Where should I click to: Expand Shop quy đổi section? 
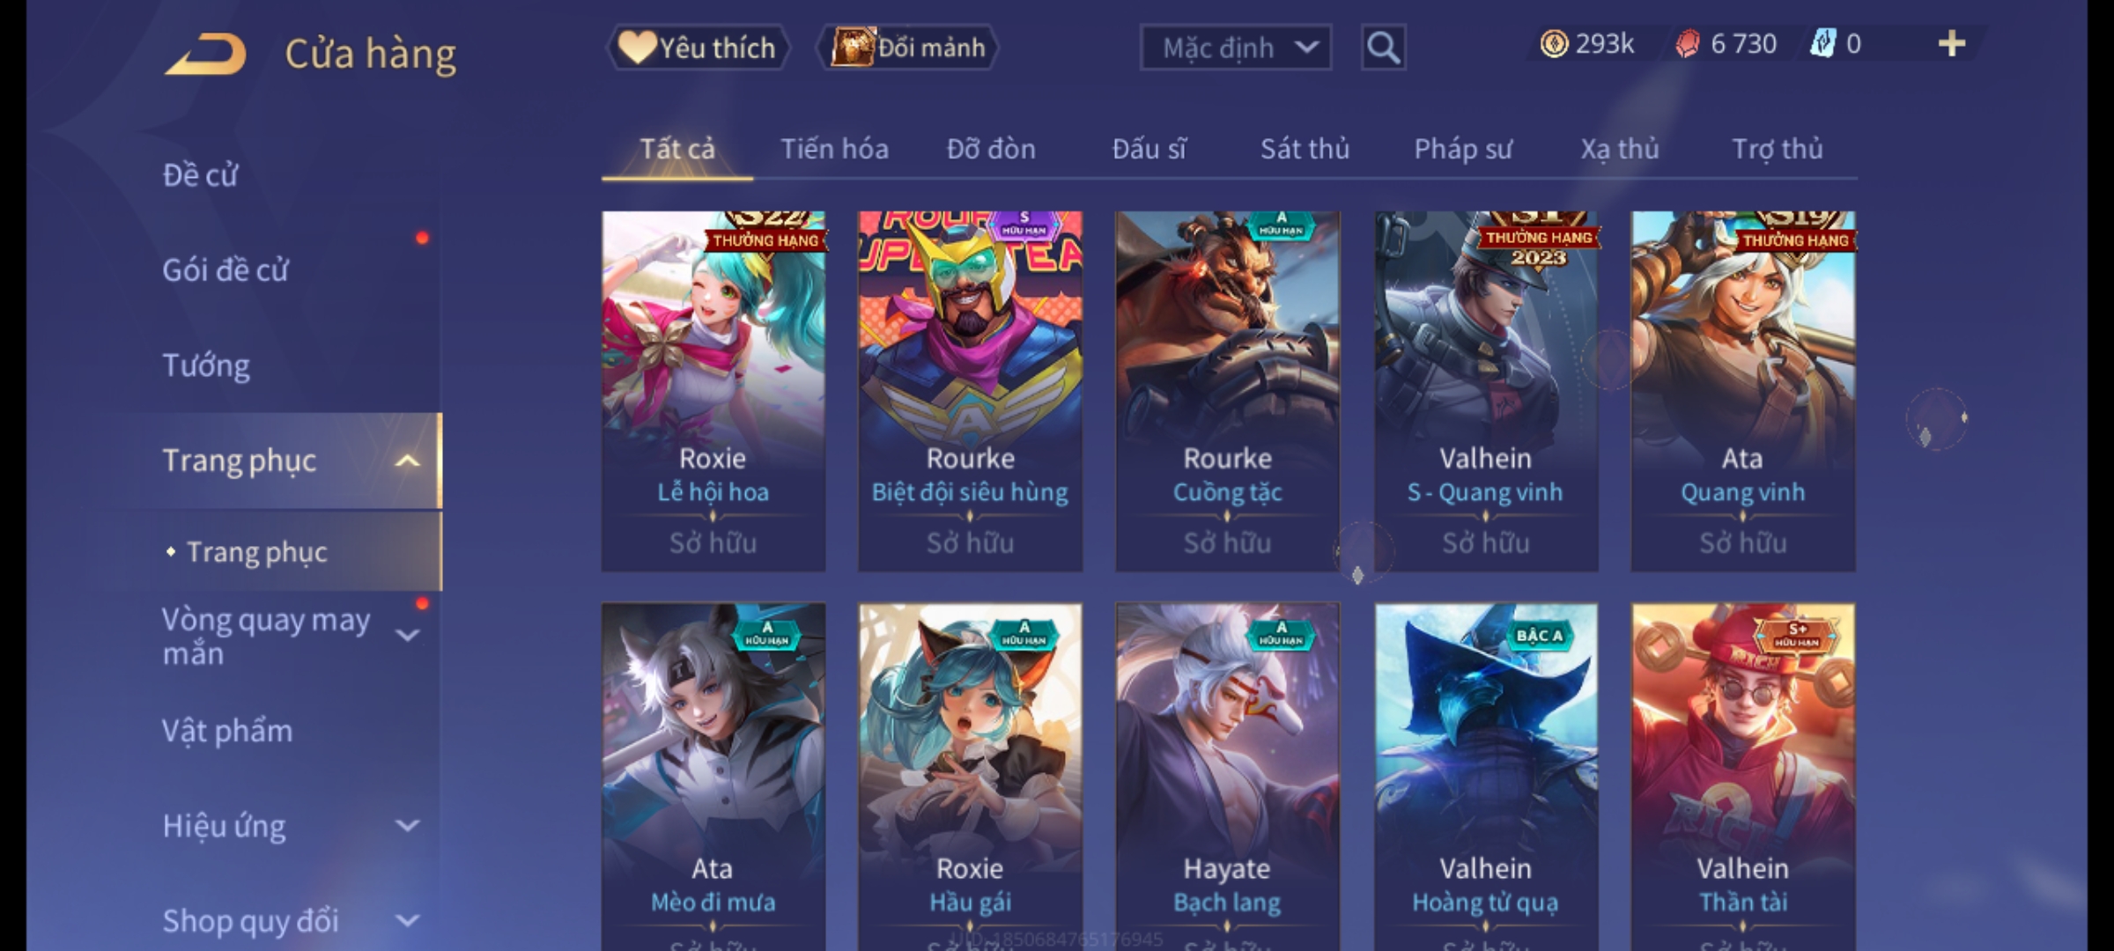click(407, 920)
